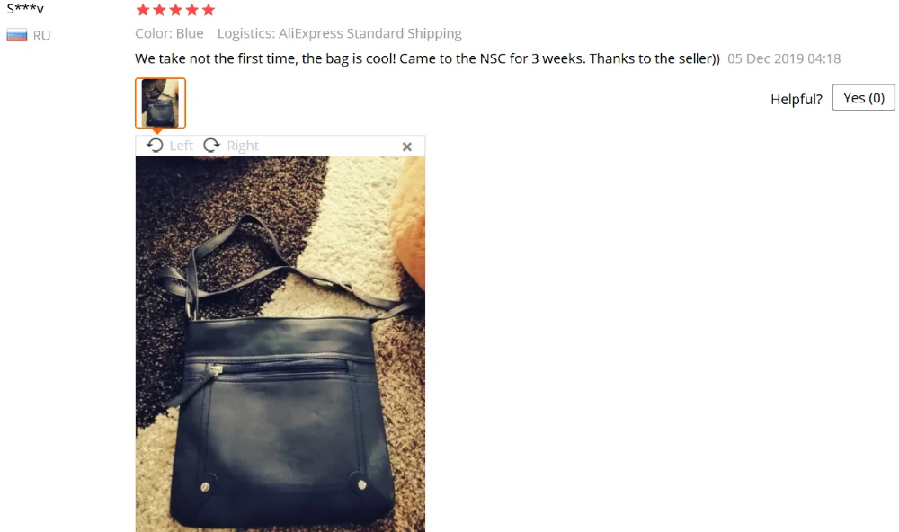
Task: Click the Russian flag icon
Action: (16, 35)
